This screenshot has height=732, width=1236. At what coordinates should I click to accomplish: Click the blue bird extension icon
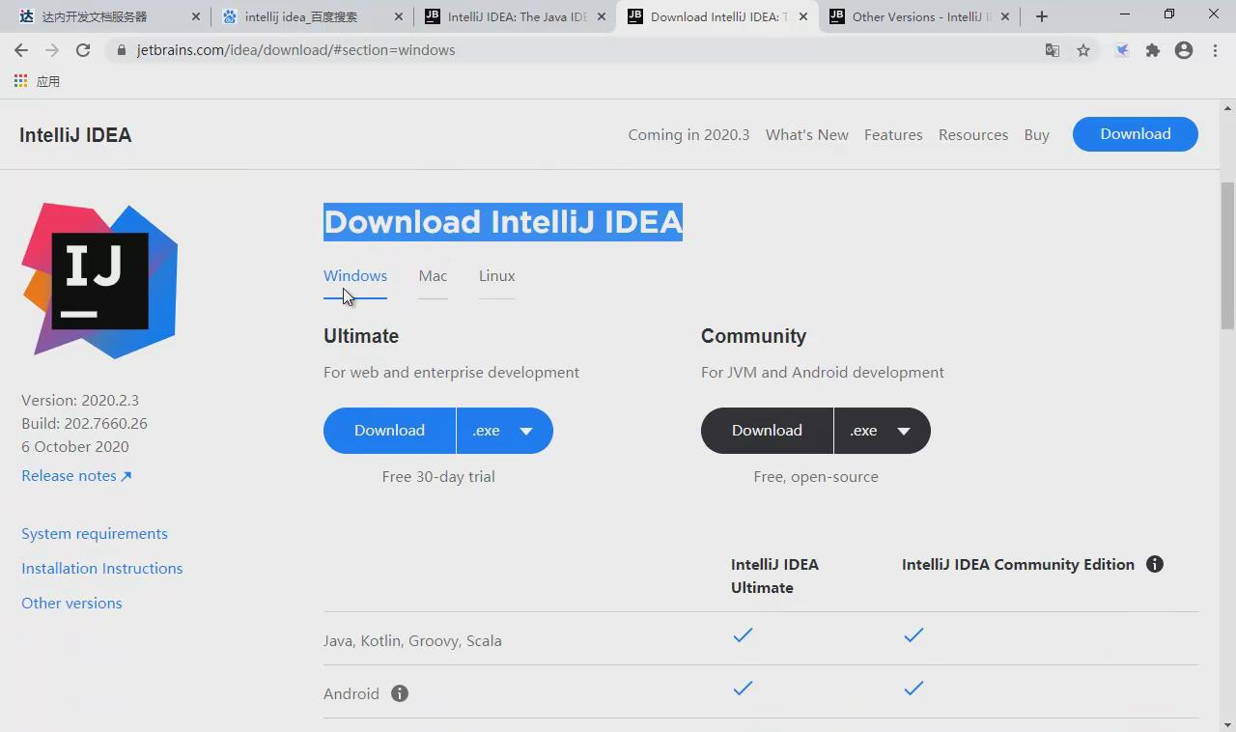tap(1122, 50)
